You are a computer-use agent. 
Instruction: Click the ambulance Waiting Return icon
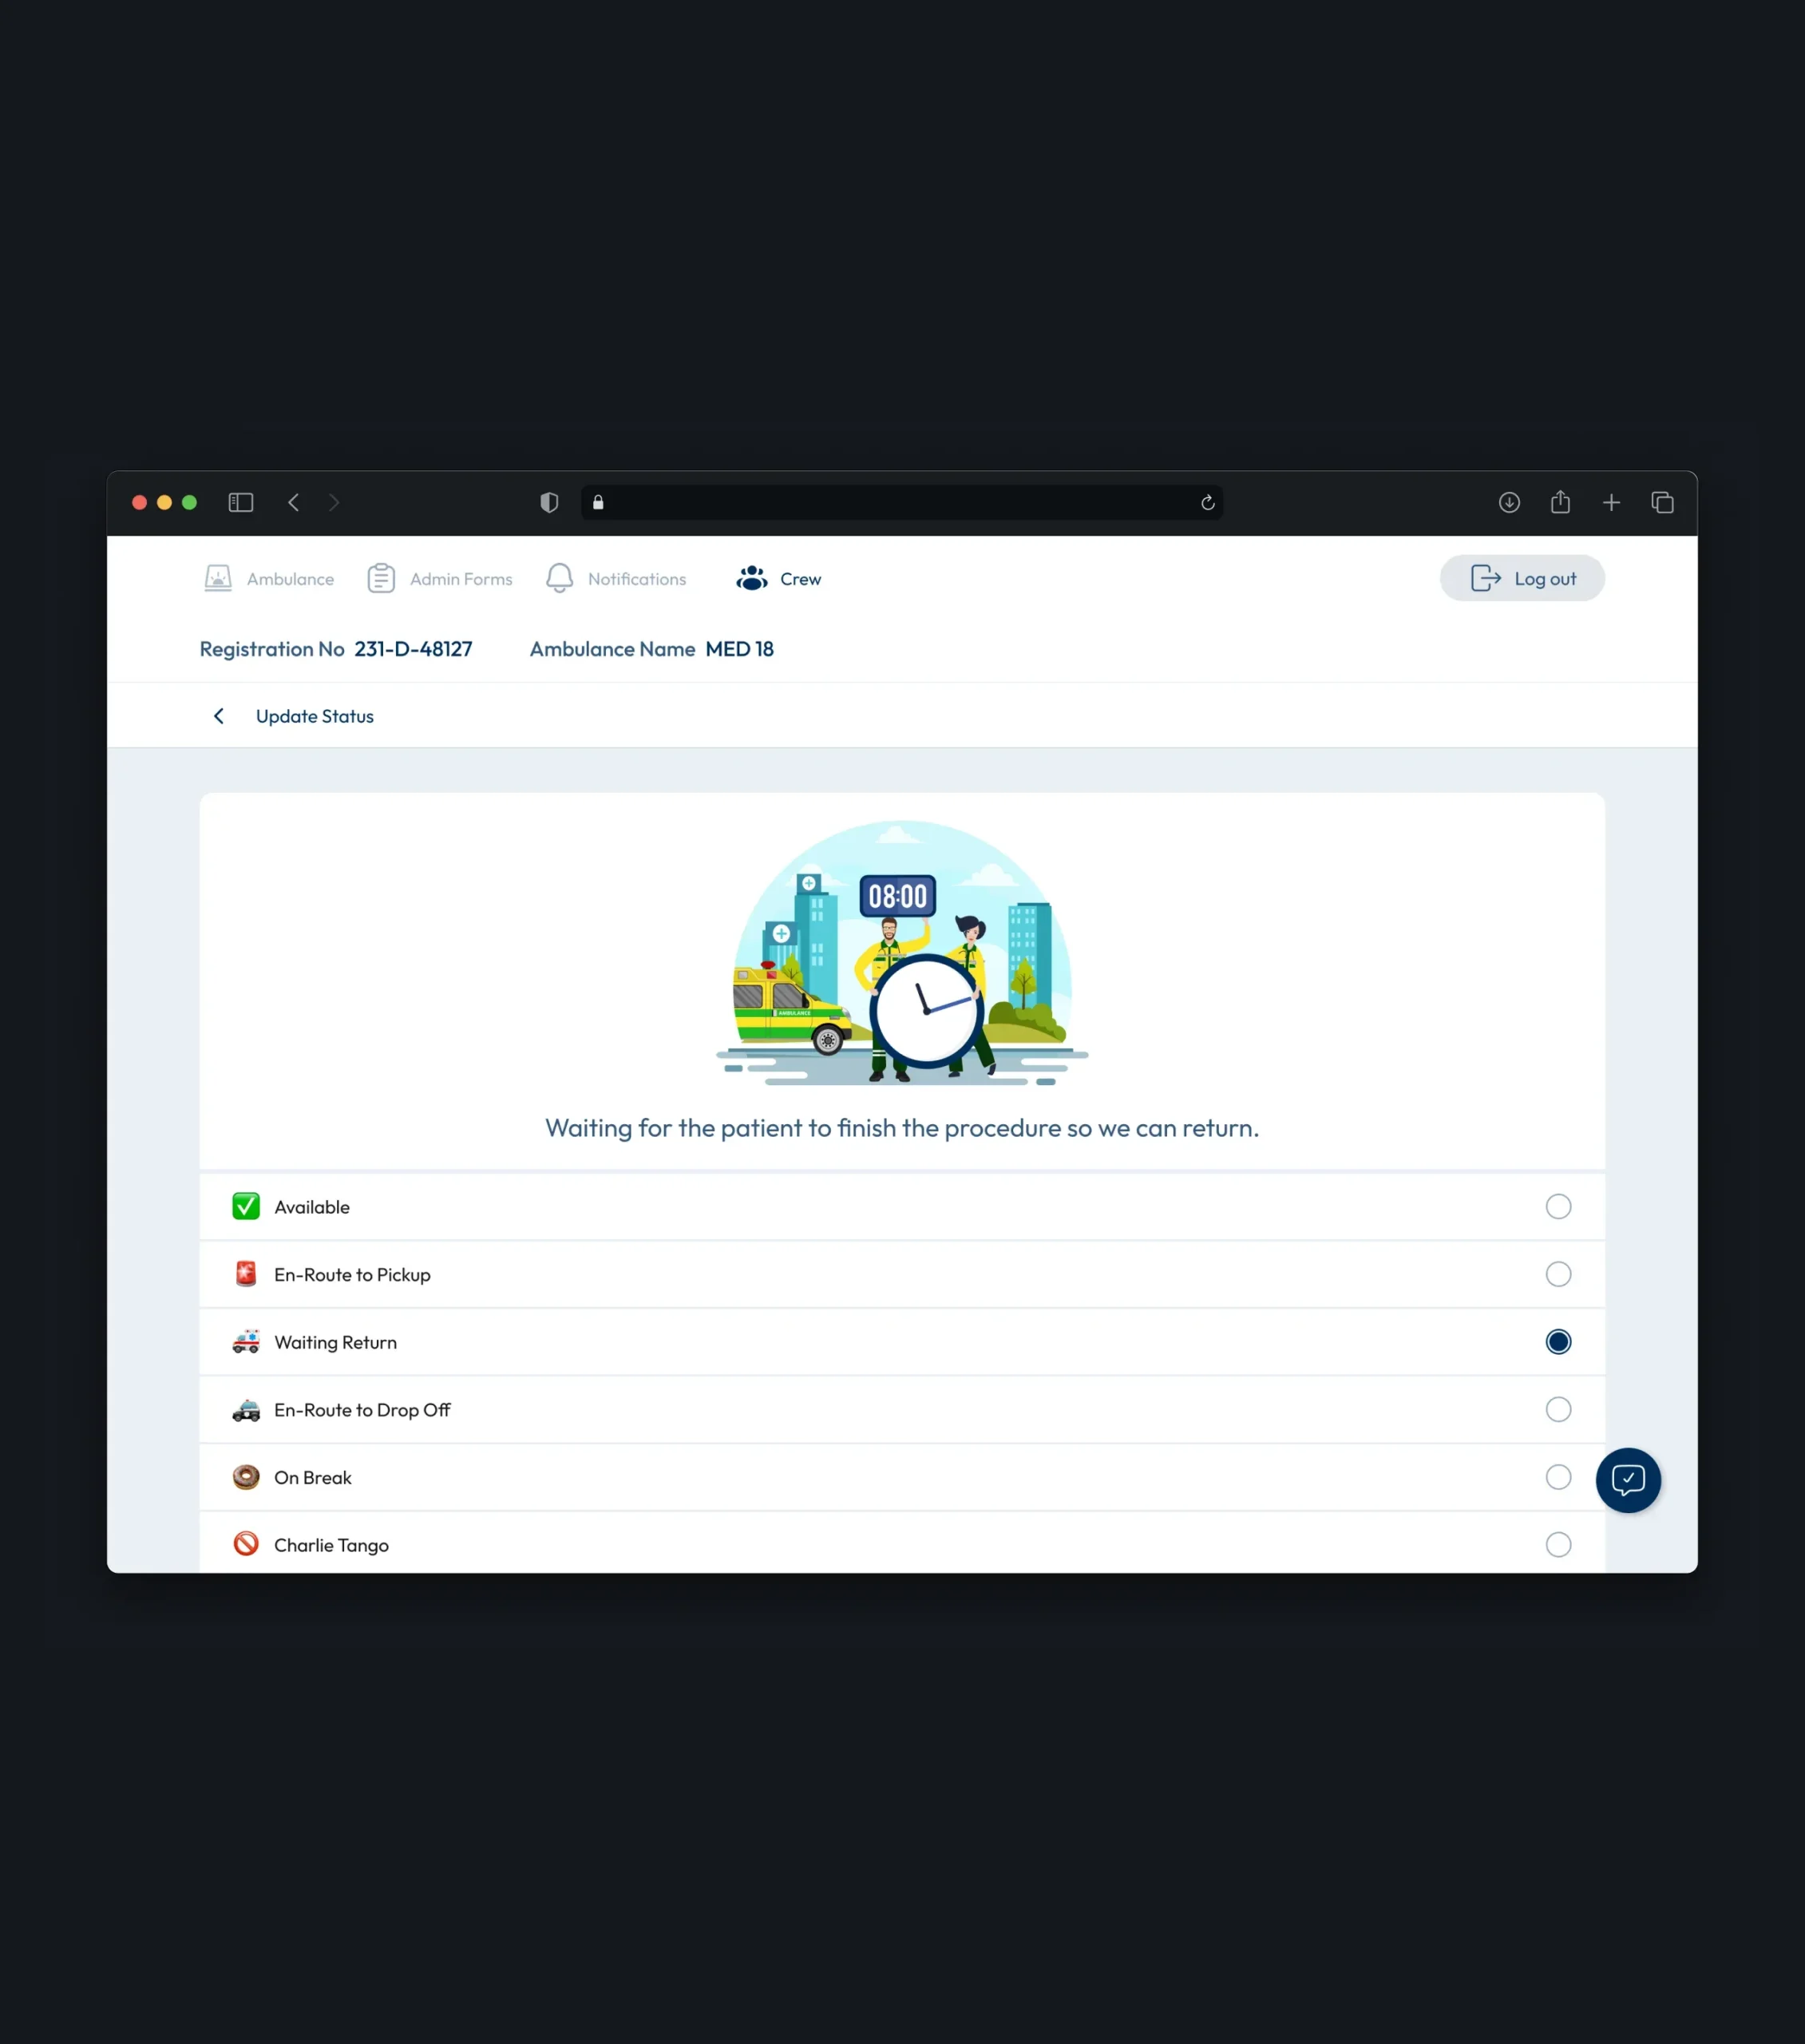tap(246, 1342)
